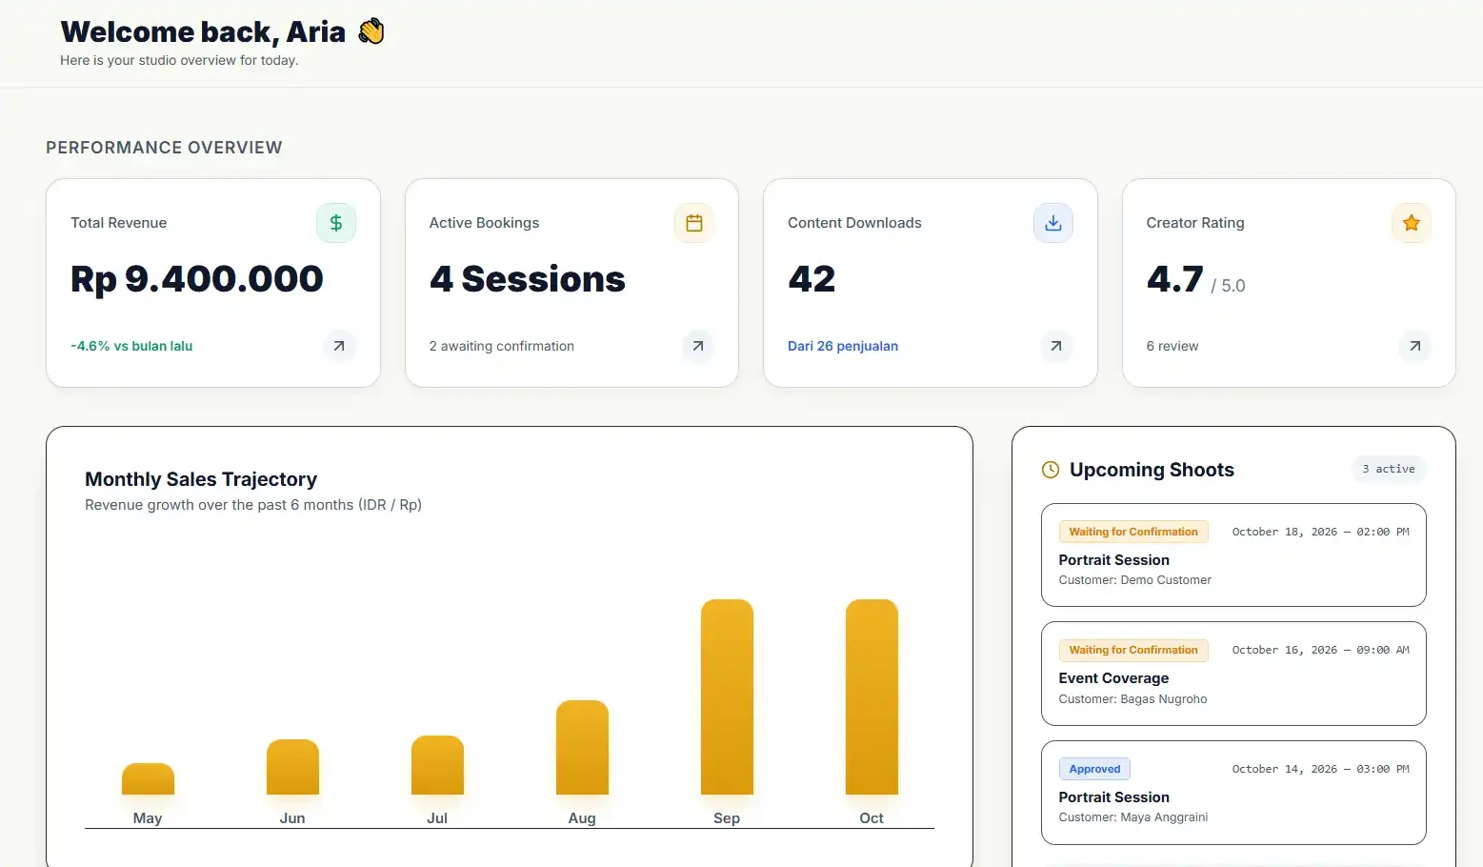The width and height of the screenshot is (1483, 867).
Task: Open the Portrait Session for Maya Anggraini
Action: 1233,793
